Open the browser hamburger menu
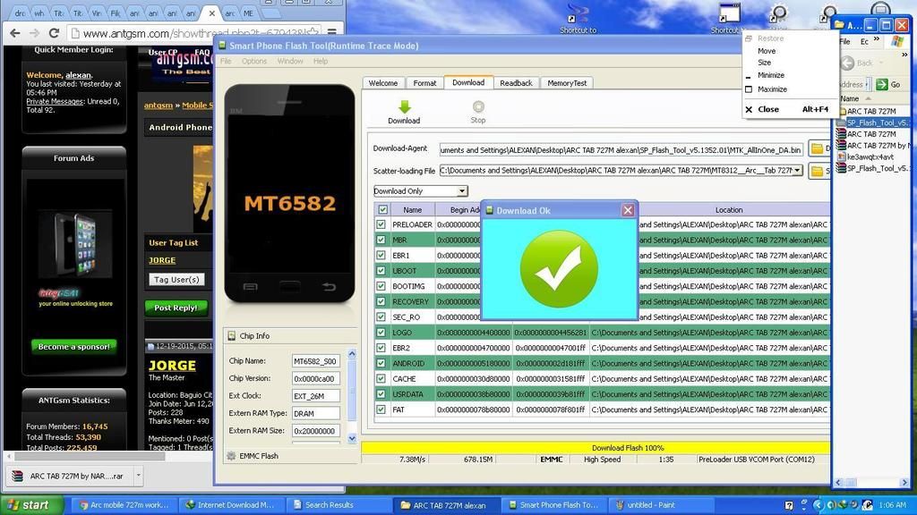The width and height of the screenshot is (917, 515). (x=331, y=33)
